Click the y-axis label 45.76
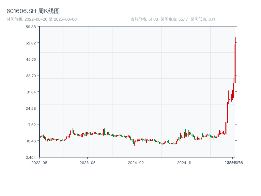261x196 pixels. tap(31, 59)
